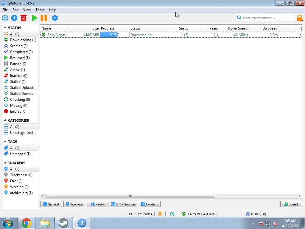Toggle the alternative speed limits gauge icon
Screen dimensions: 305x229
[172, 214]
